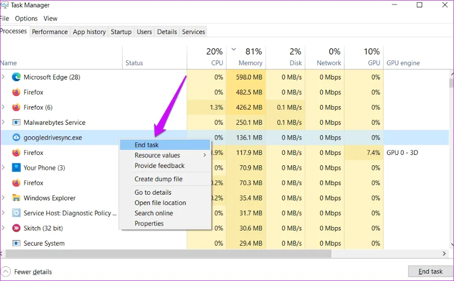Screen dimensions: 454x281
Task: Click the Windows Explorer folder icon
Action: [x=16, y=198]
